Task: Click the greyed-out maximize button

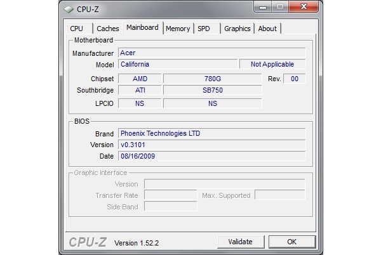Action: tap(280, 6)
